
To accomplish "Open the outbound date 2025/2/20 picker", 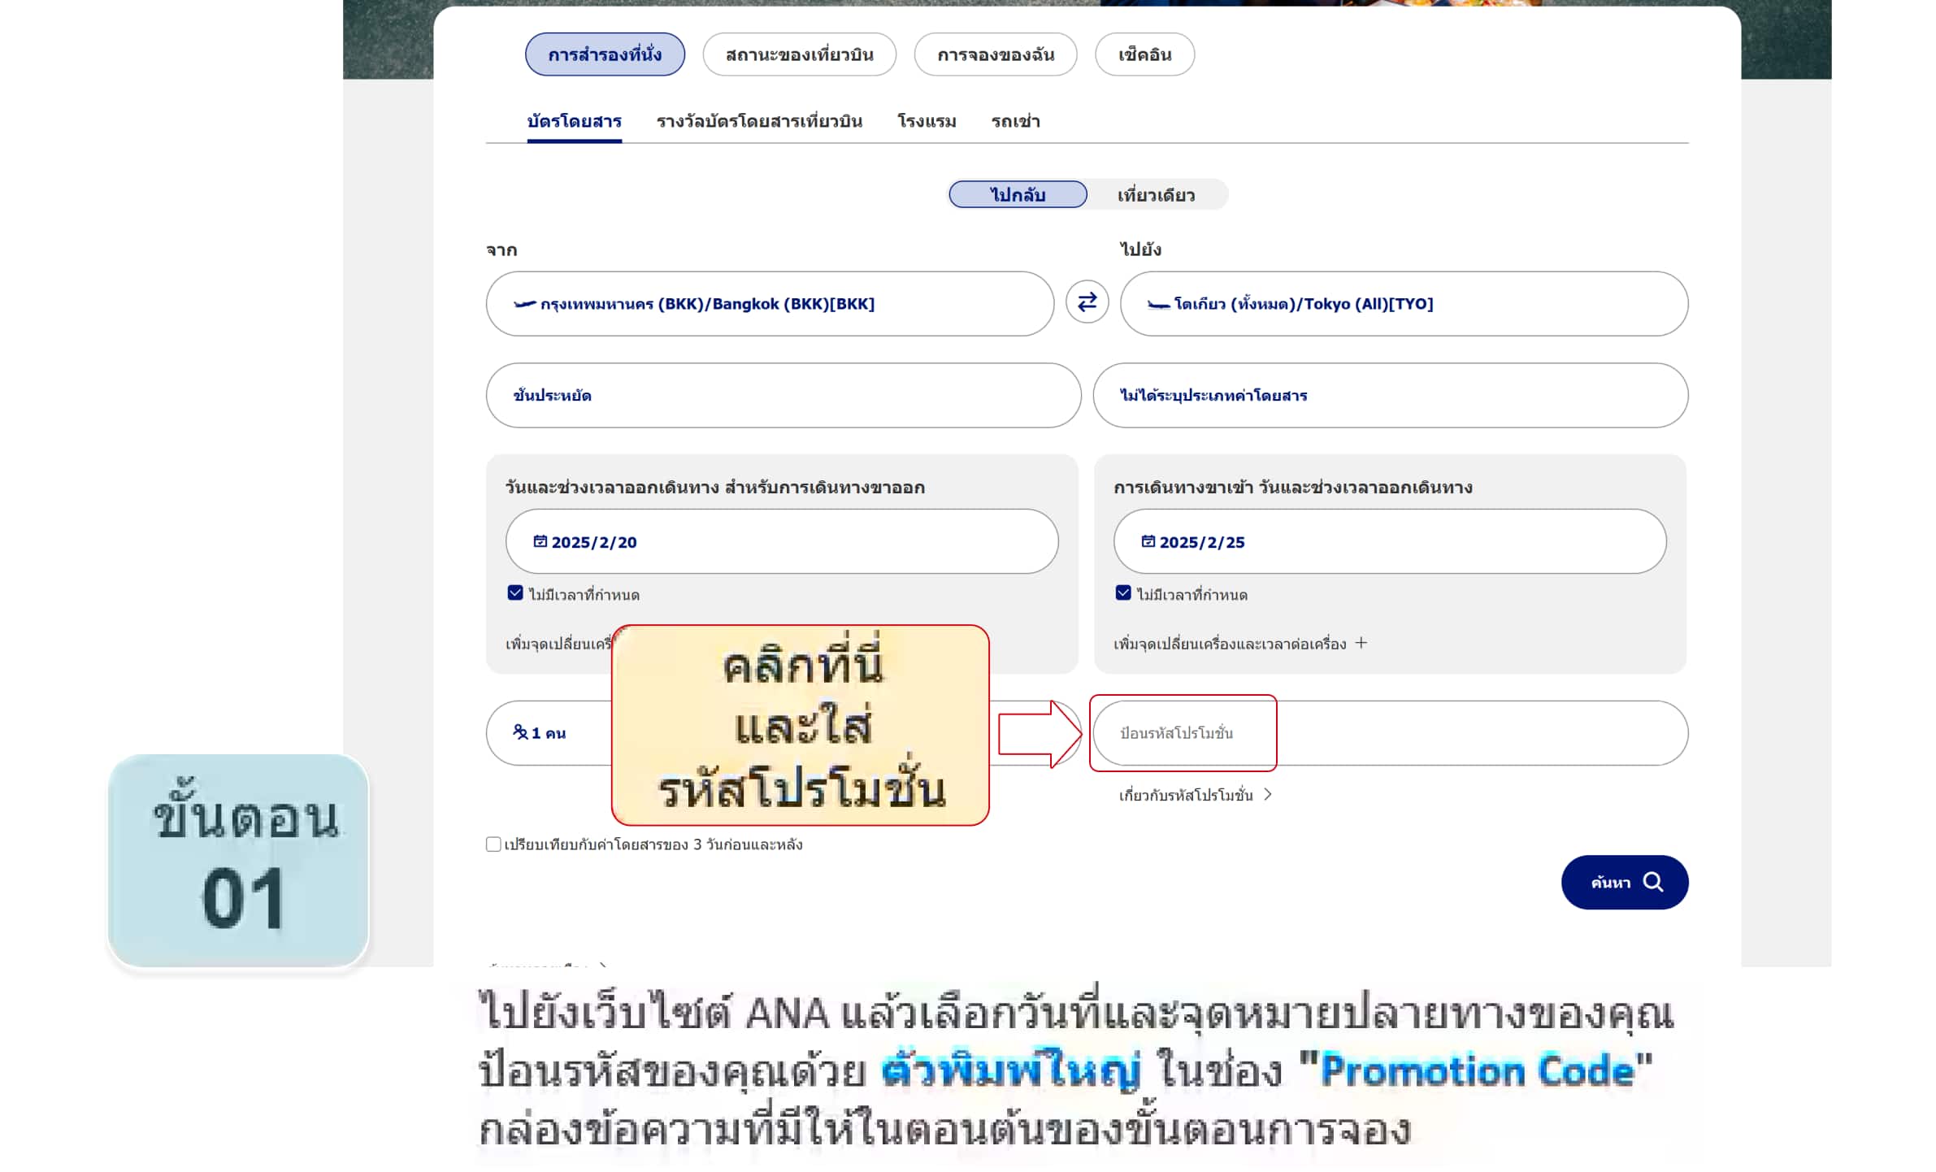I will coord(782,541).
